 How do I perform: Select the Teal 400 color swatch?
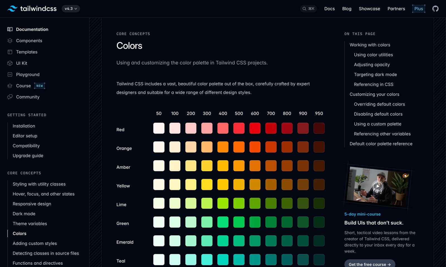point(223,259)
